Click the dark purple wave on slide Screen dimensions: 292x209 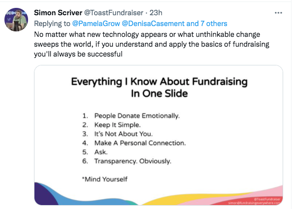point(45,195)
